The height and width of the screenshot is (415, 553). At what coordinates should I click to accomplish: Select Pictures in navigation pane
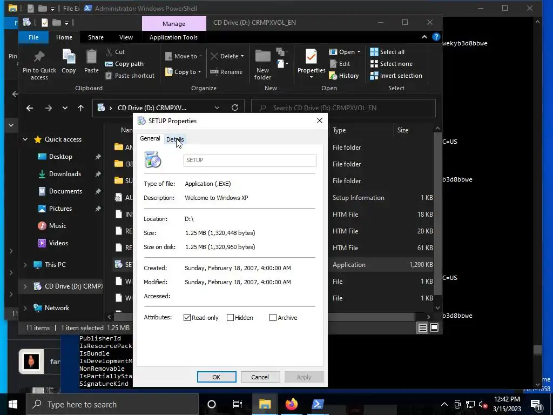pyautogui.click(x=60, y=209)
